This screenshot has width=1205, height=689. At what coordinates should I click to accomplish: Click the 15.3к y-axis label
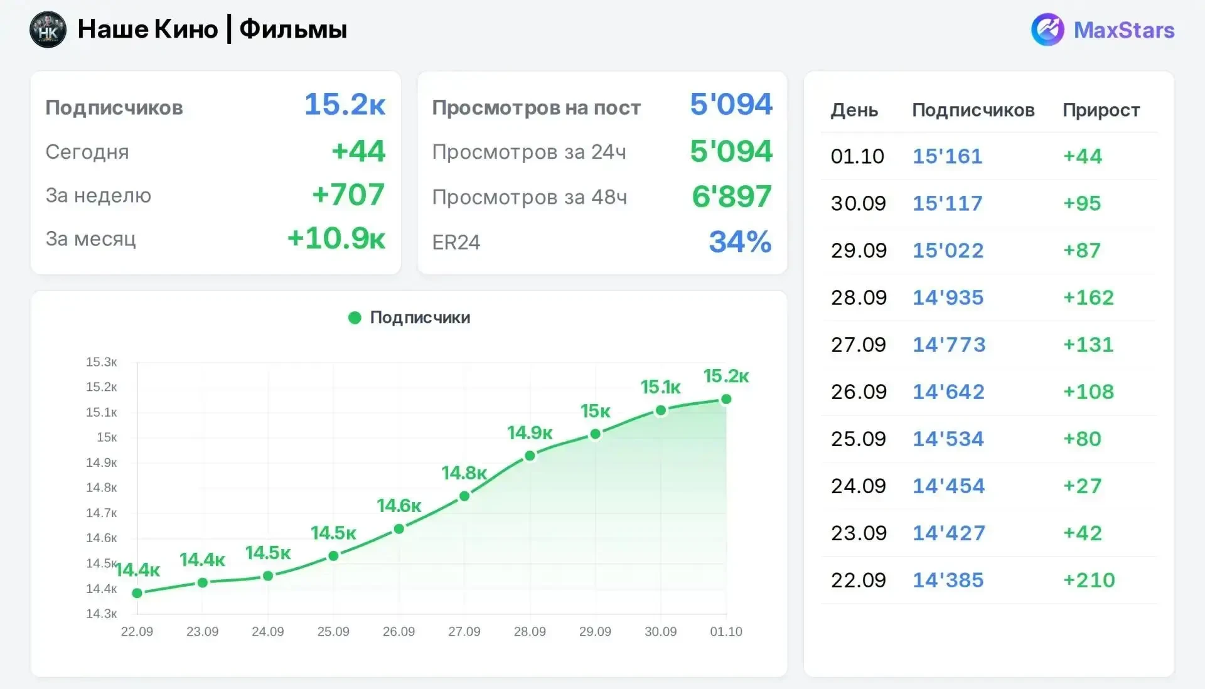coord(102,362)
